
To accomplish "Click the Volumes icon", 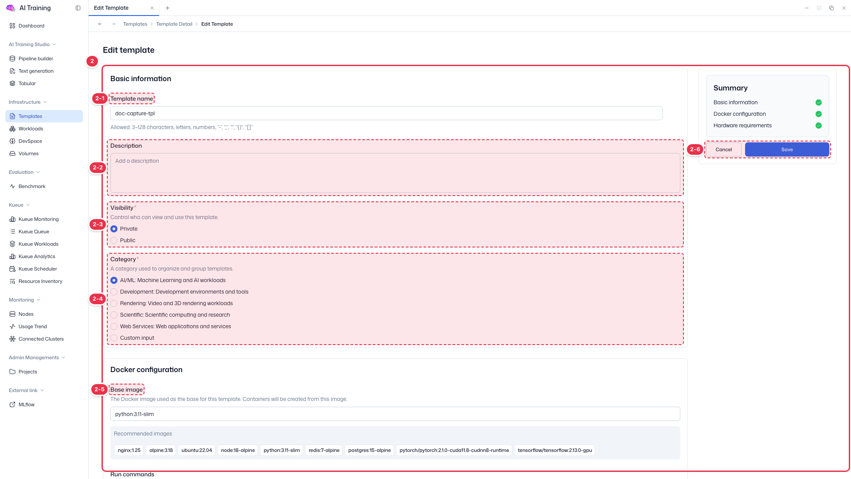I will 12,153.
